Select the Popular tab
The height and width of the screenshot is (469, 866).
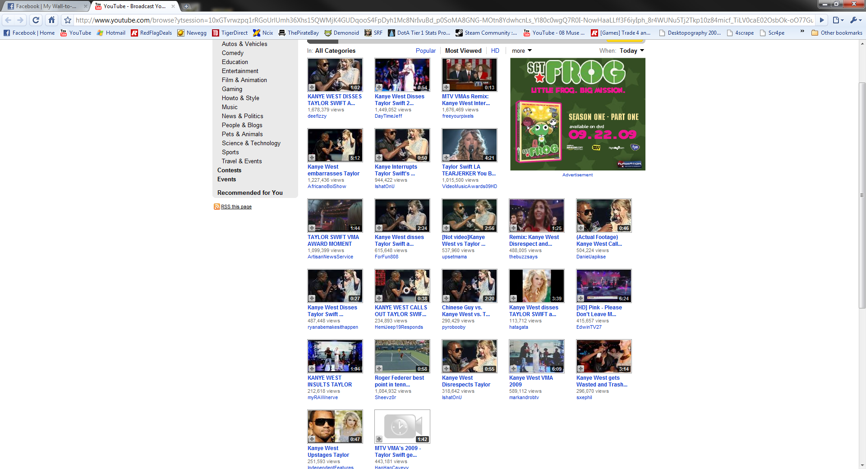tap(425, 51)
